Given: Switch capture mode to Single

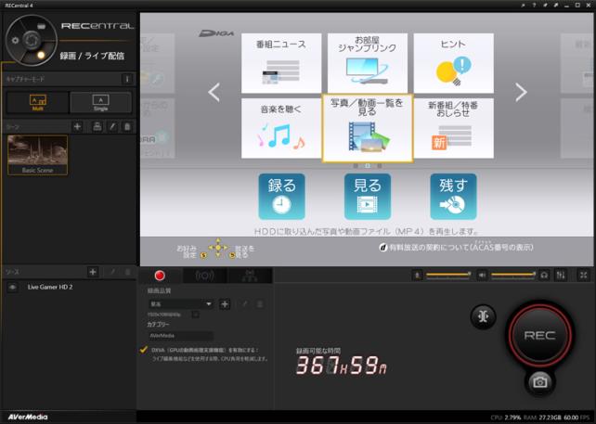Looking at the screenshot, I should click(101, 102).
